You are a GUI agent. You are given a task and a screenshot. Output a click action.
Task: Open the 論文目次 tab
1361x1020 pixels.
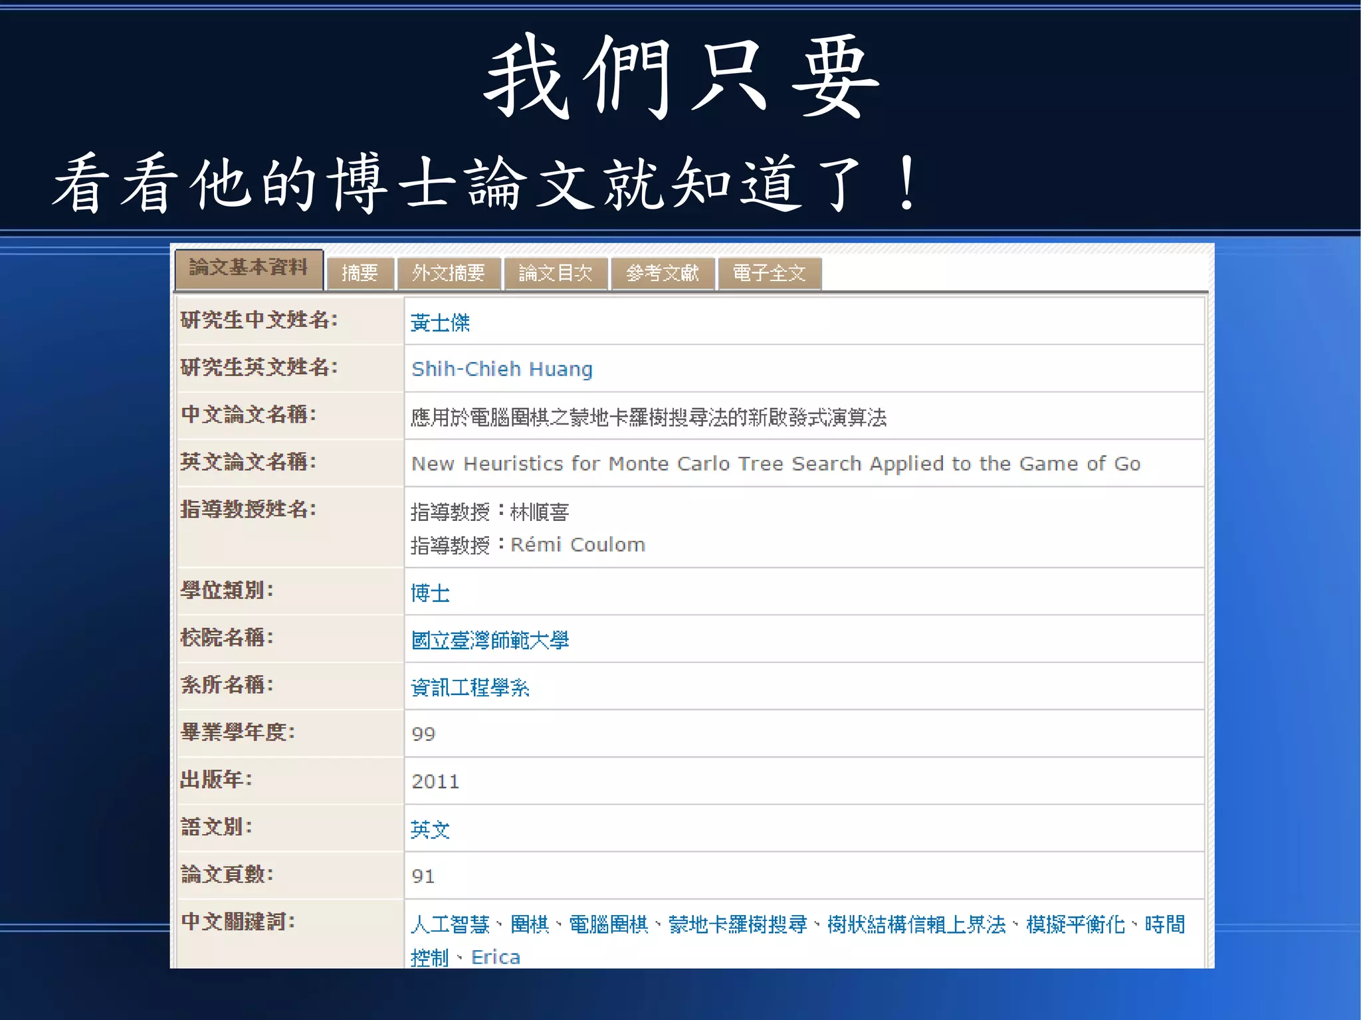pyautogui.click(x=556, y=273)
